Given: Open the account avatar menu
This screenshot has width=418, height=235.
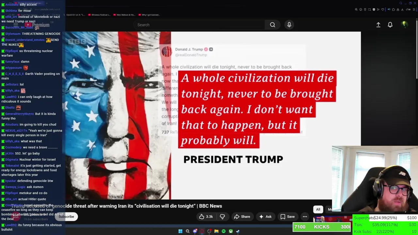Looking at the screenshot, I should click(x=404, y=24).
